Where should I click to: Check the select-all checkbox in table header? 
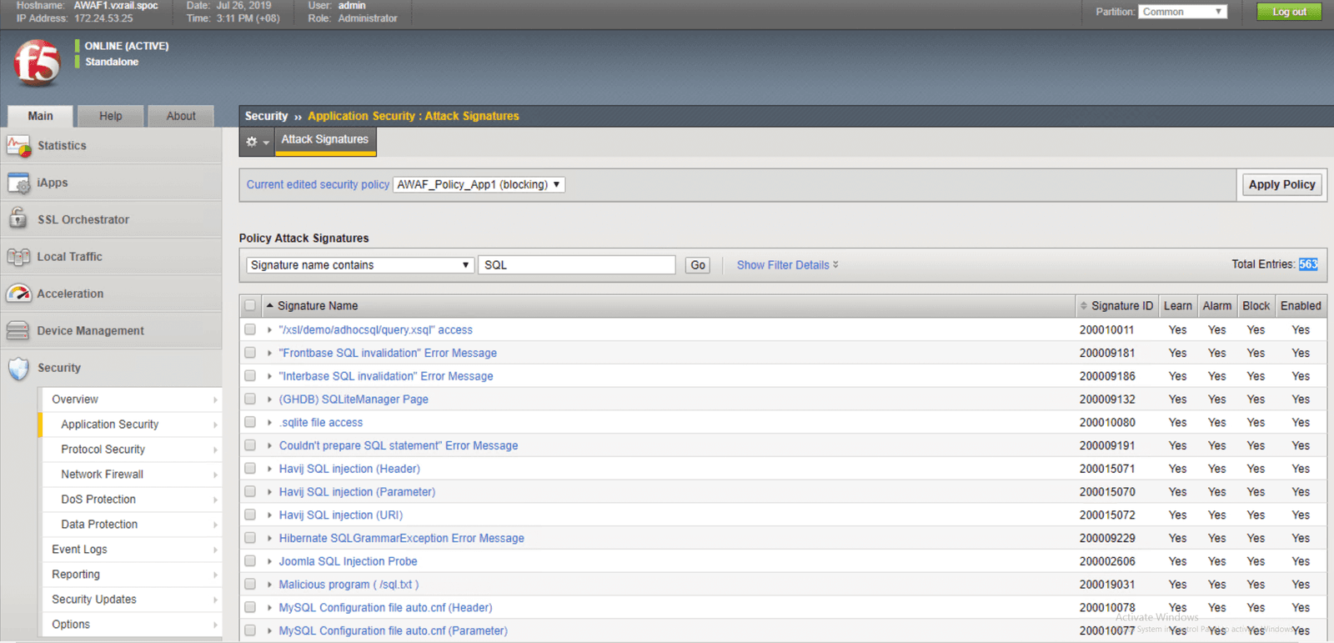coord(250,306)
